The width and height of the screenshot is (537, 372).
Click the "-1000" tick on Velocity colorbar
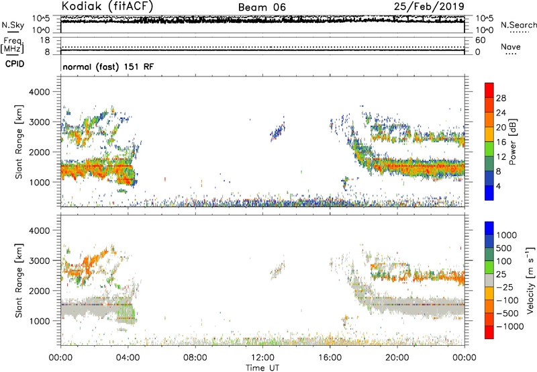[510, 326]
